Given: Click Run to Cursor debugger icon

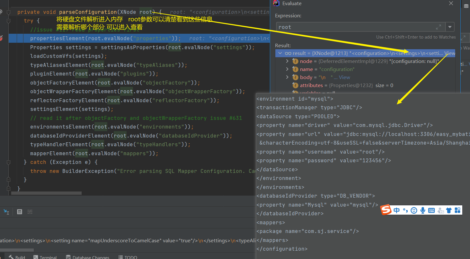Looking at the screenshot, I should [6, 212].
